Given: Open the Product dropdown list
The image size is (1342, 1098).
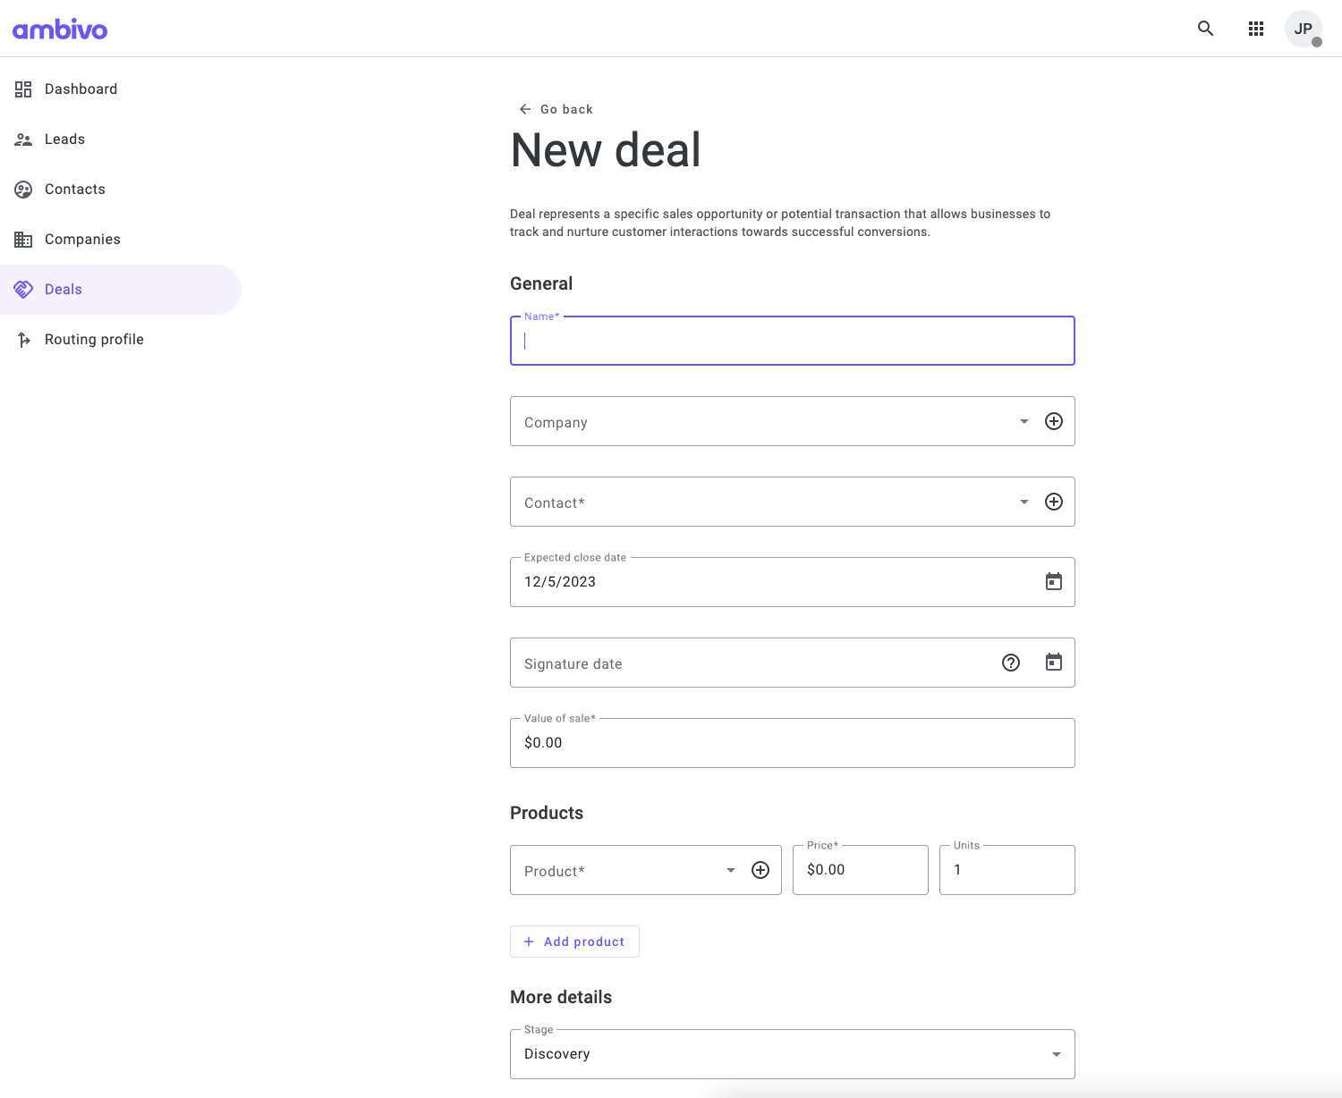Looking at the screenshot, I should (731, 870).
